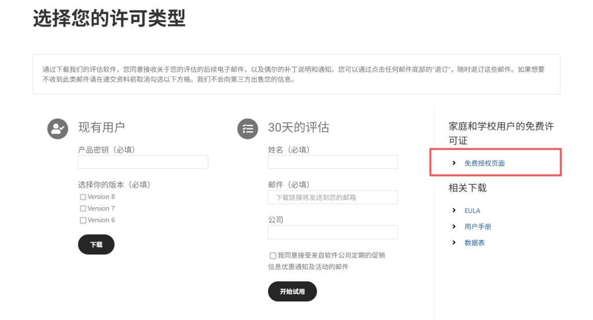
Task: Focus the 公司 input field
Action: [332, 232]
